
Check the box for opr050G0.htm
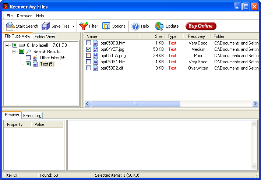click(x=89, y=43)
